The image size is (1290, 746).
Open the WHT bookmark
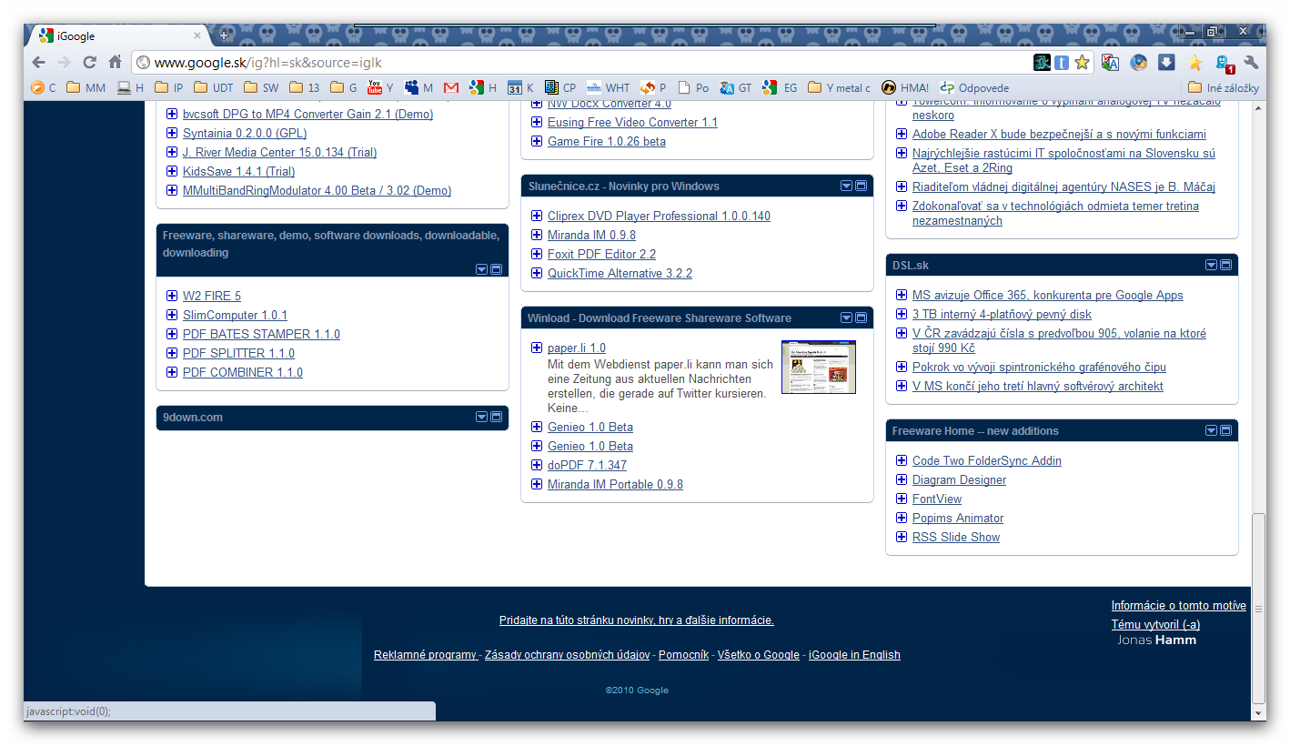(608, 88)
